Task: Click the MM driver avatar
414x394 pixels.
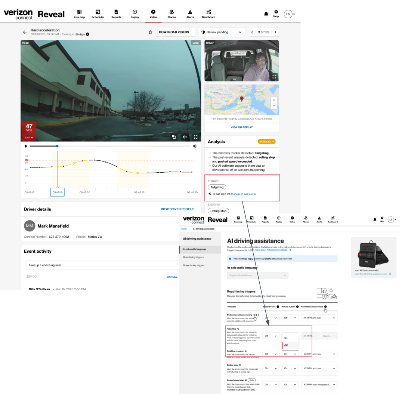Action: pos(30,226)
